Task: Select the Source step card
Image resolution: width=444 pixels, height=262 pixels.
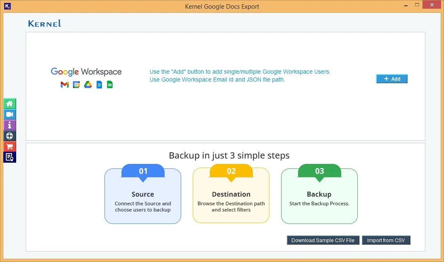Action: coord(143,199)
